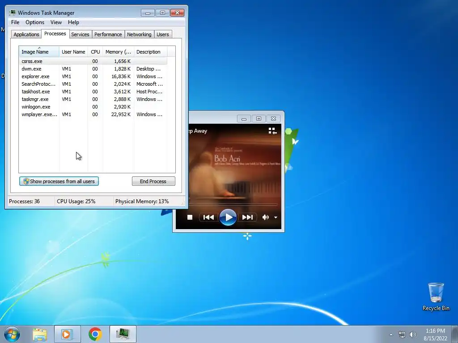Open Windows Explorer from the taskbar
This screenshot has width=458, height=343.
(x=40, y=334)
